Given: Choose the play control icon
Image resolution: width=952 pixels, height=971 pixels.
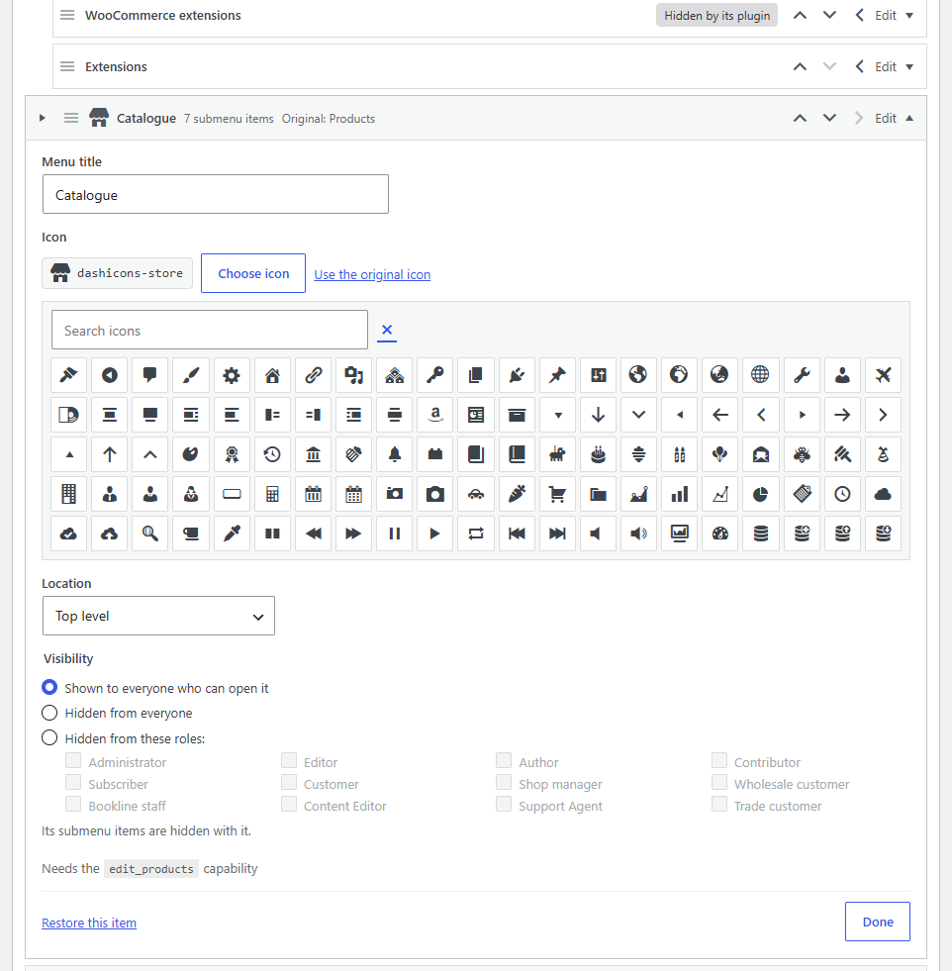Looking at the screenshot, I should (x=435, y=534).
